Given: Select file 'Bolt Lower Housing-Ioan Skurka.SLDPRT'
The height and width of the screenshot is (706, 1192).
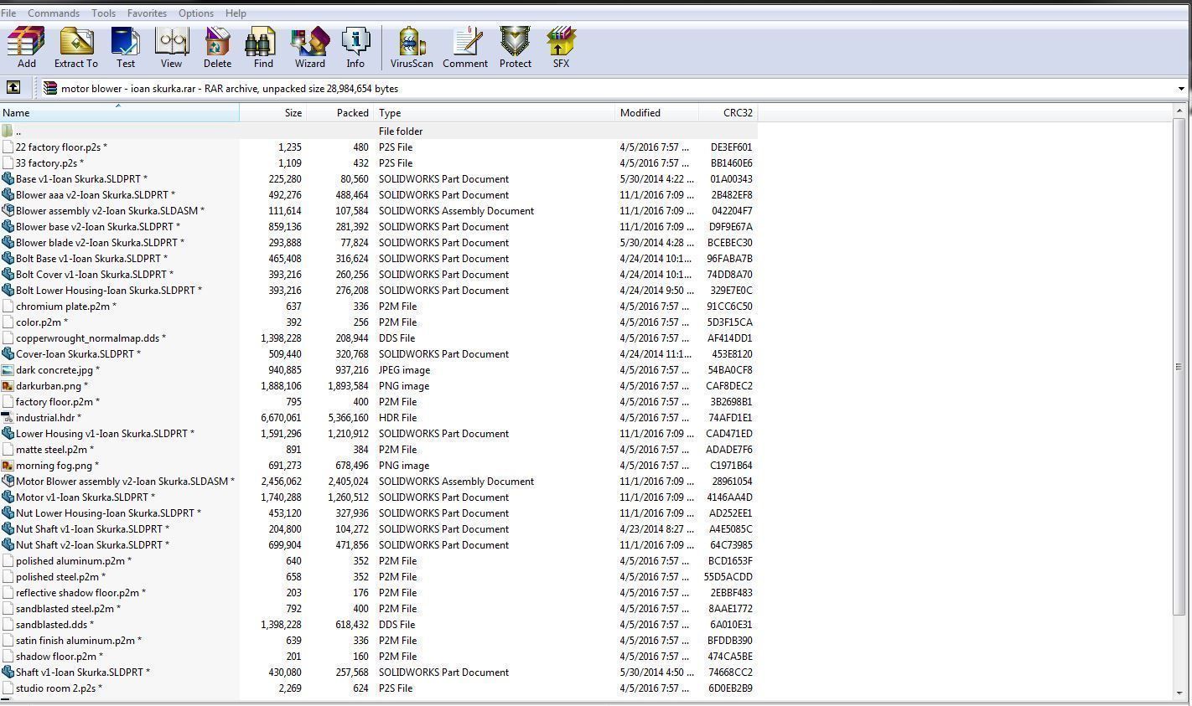Looking at the screenshot, I should click(109, 290).
